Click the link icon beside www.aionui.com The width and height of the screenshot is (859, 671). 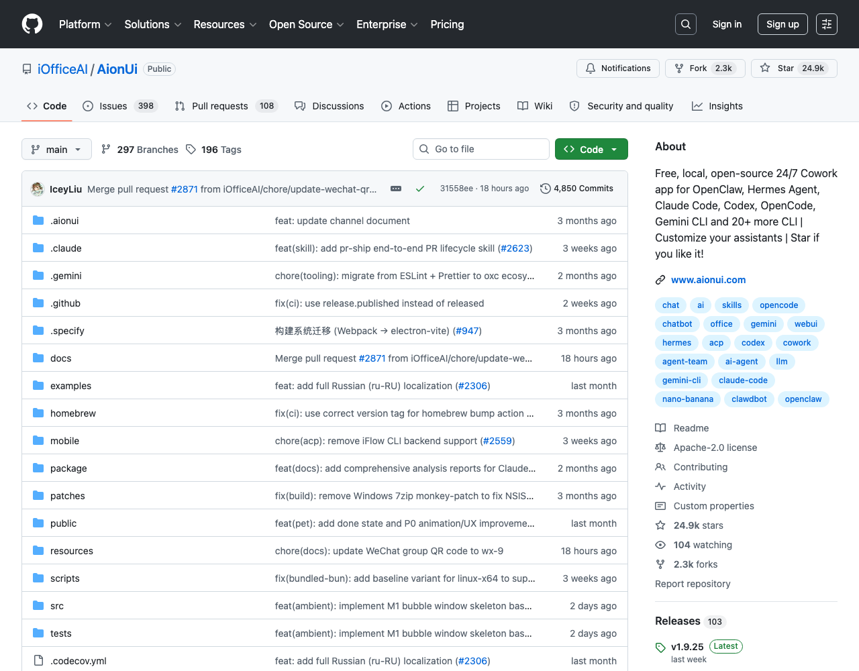660,280
